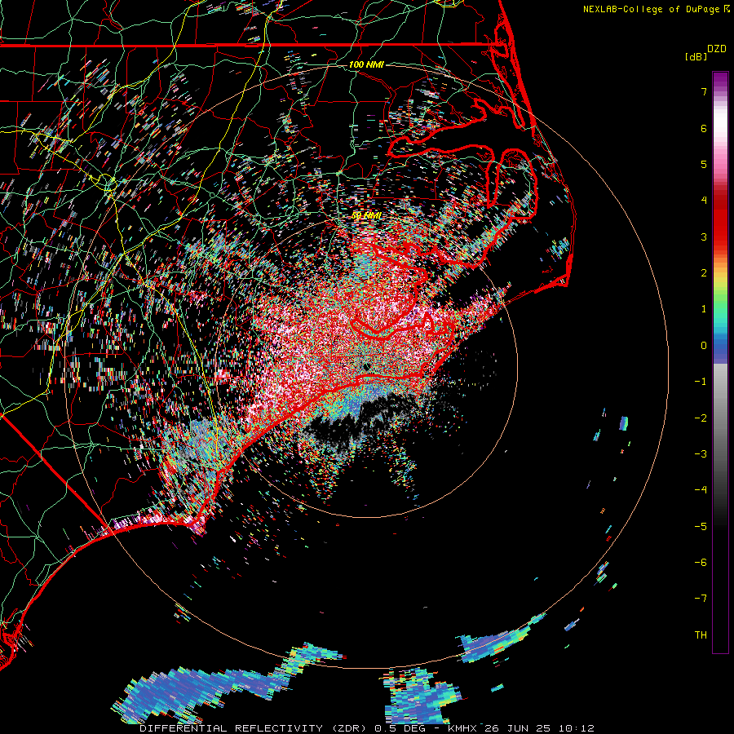734x734 pixels.
Task: Select the 1 value on color scale
Action: [704, 309]
